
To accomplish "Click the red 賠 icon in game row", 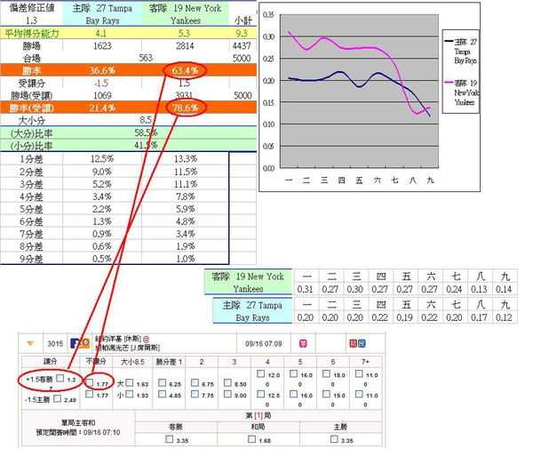I will point(354,343).
